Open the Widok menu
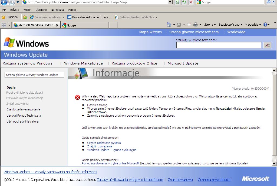This screenshot has width=277, height=186. tap(27, 10)
